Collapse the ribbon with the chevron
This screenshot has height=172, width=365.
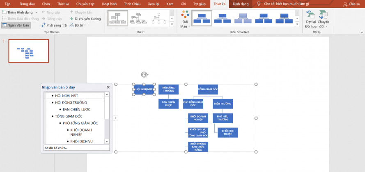[x=361, y=32]
